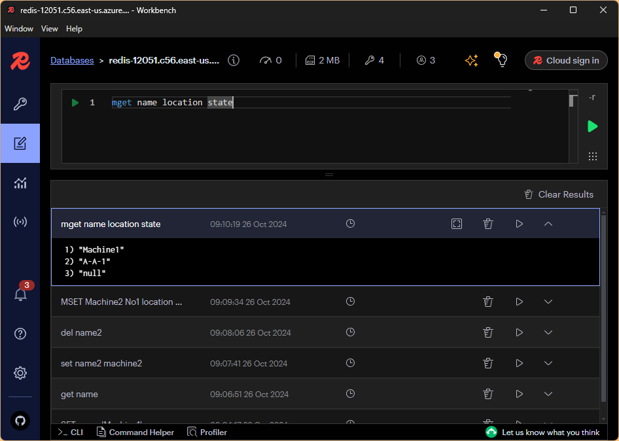Viewport: 619px width, 441px height.
Task: Re-run the get name command
Action: pos(519,394)
